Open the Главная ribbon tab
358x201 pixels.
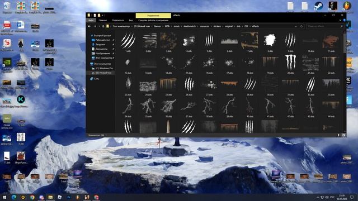tap(103, 20)
